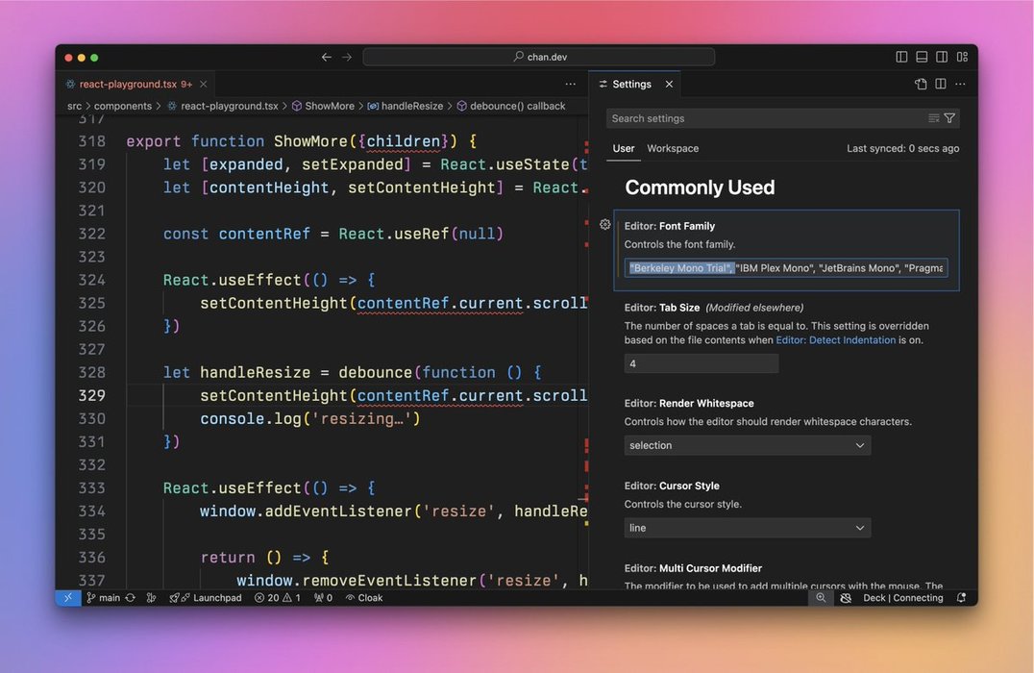The width and height of the screenshot is (1034, 673).
Task: Open the Render Whitespace dropdown
Action: coord(747,445)
